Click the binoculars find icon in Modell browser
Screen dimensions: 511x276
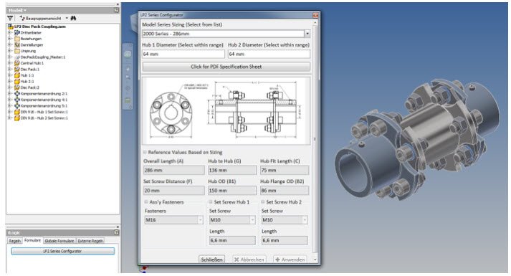pyautogui.click(x=73, y=18)
